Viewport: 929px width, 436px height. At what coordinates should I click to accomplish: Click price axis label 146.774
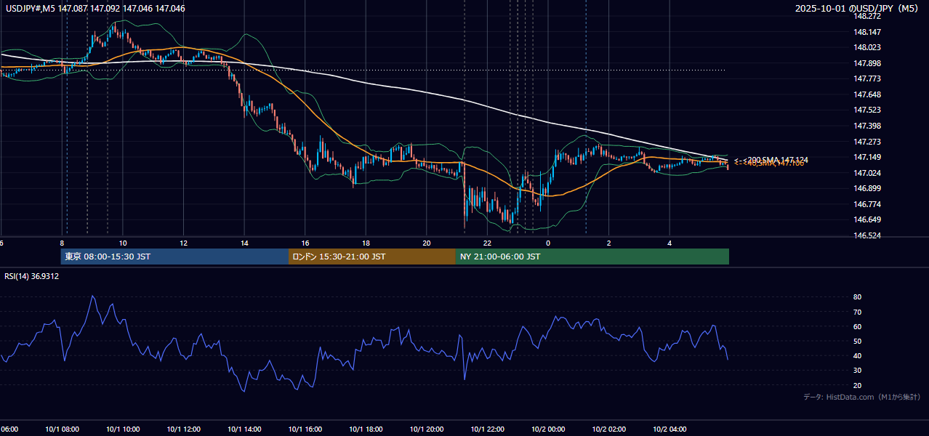pos(868,204)
